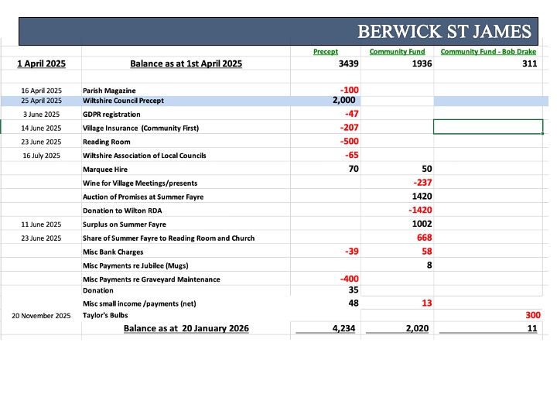Click the 1 April 2025 date cell

coord(41,64)
